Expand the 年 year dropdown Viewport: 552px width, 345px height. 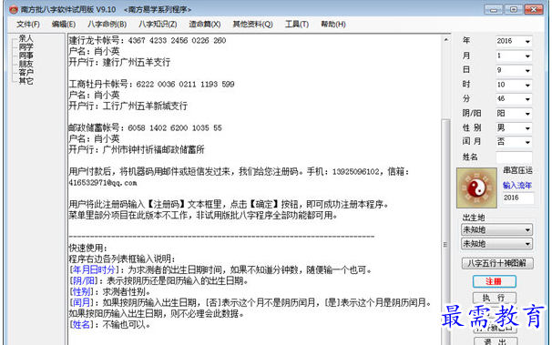coord(527,42)
